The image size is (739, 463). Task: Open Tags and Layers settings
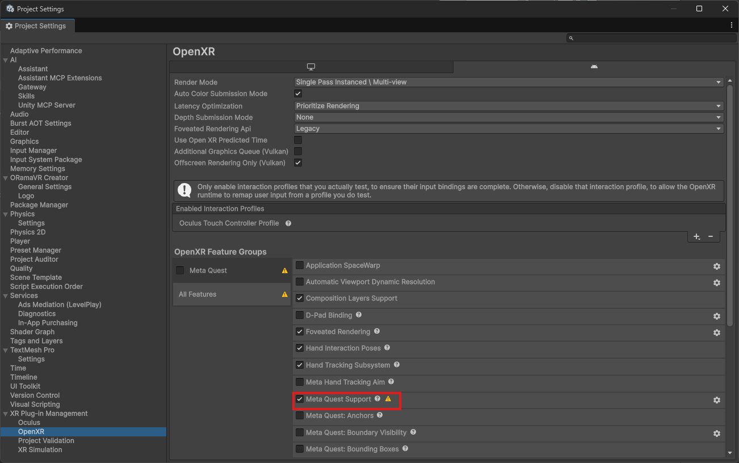pos(36,341)
